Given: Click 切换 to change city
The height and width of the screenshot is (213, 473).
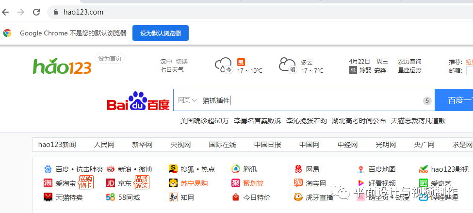Looking at the screenshot, I should click(x=182, y=62).
